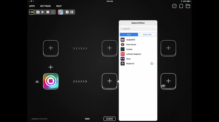Add output in speaker output slot

pyautogui.click(x=168, y=81)
